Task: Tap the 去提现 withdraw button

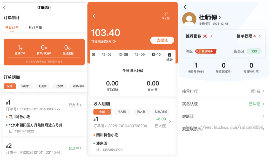Action: 162,40
